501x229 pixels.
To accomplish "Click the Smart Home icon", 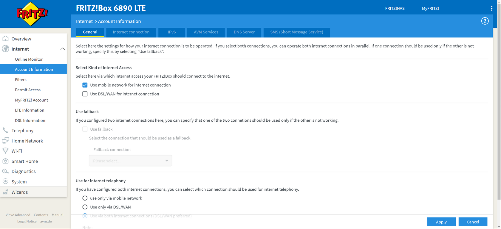I will click(5, 161).
